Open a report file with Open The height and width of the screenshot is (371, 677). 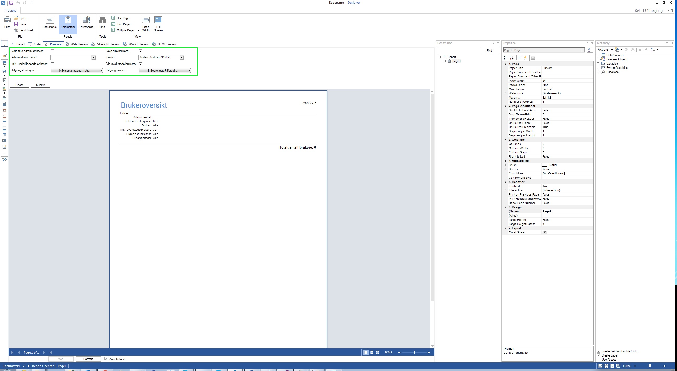[20, 18]
